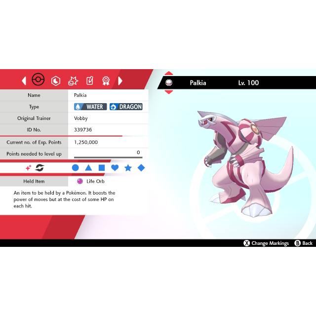Click the Lv. 100 level text
316x316 pixels.
point(248,83)
